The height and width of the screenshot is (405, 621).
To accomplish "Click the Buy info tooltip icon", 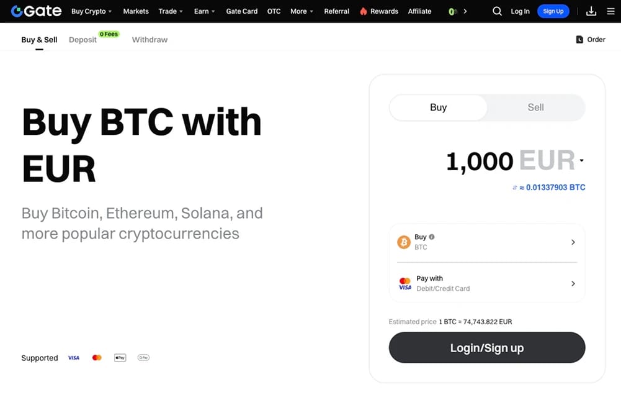I will pos(432,237).
